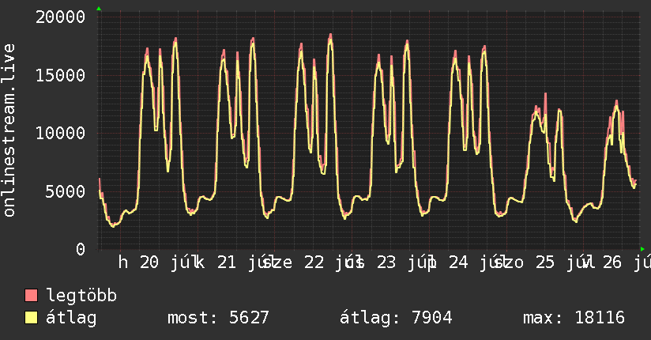Click the 26 jú date label

click(627, 263)
